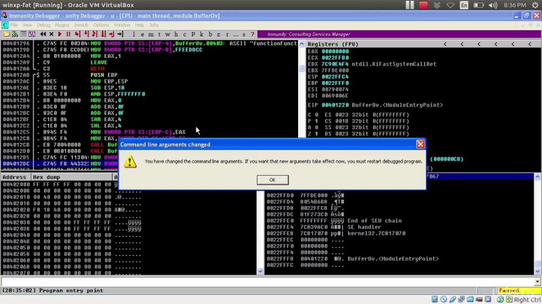The height and width of the screenshot is (304, 542).
Task: Open Call stack with 'k' button
Action: click(x=202, y=34)
